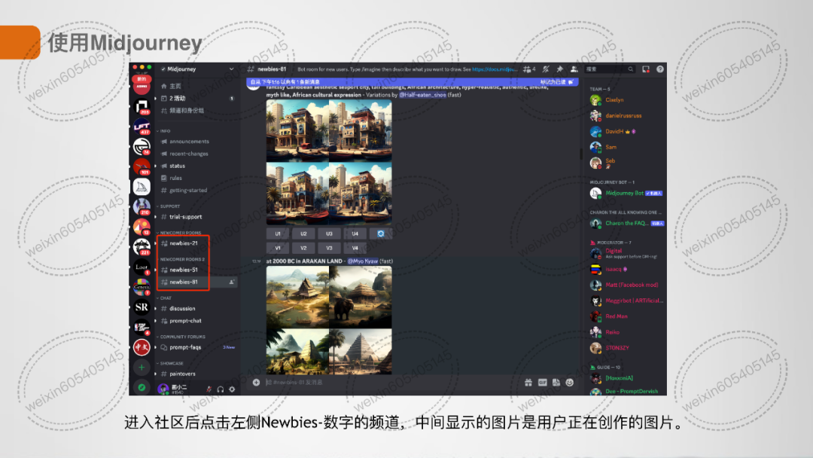The image size is (813, 458).
Task: Collapse the NEWCOMER ROOMS category
Action: point(179,233)
